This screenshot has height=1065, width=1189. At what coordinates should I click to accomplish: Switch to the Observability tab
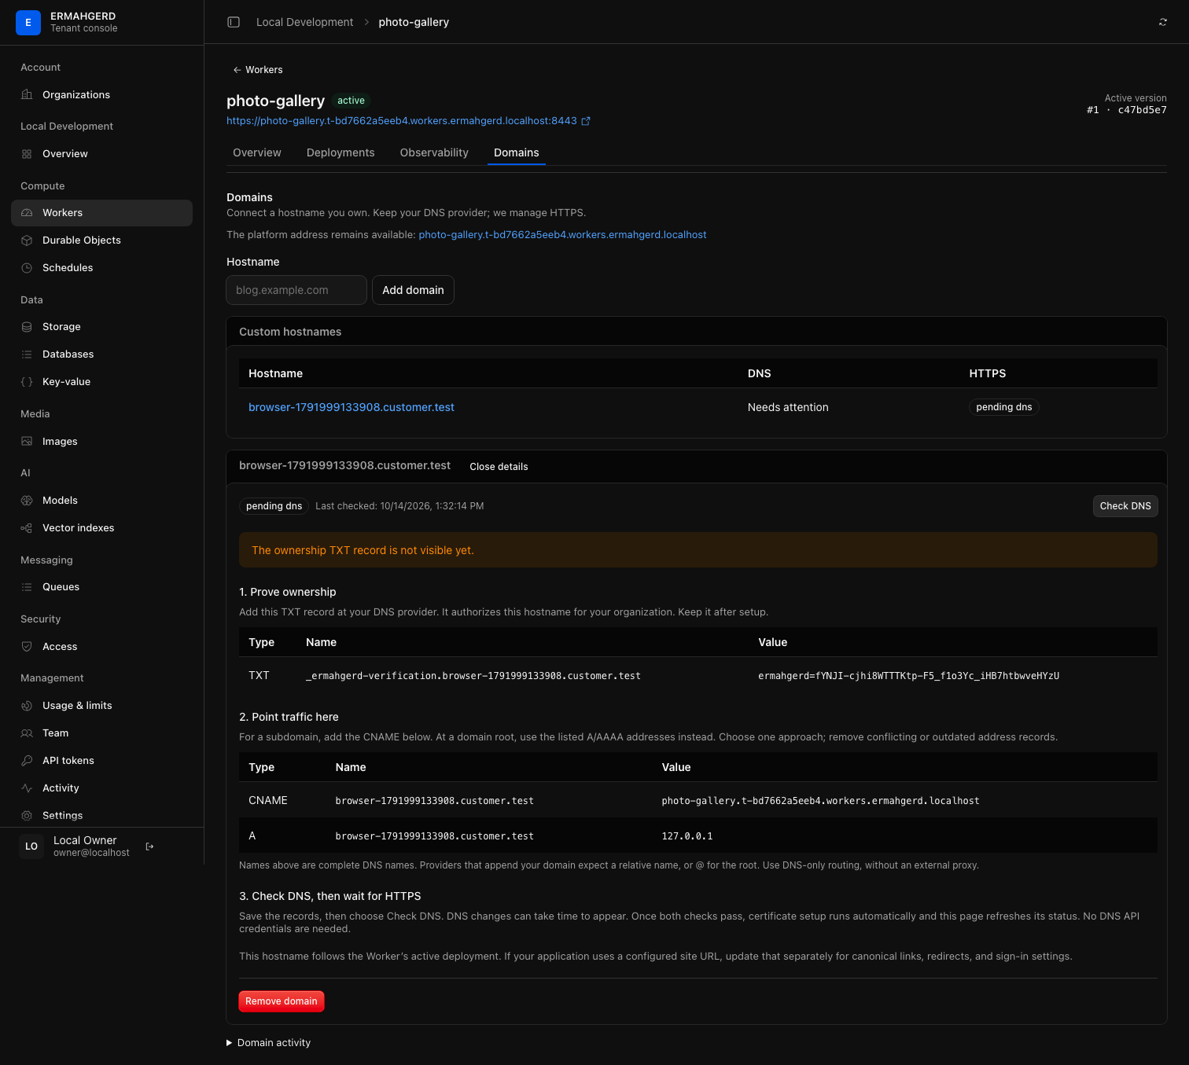tap(434, 152)
